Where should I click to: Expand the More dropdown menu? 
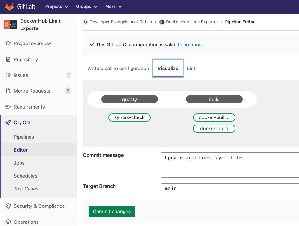113,7
